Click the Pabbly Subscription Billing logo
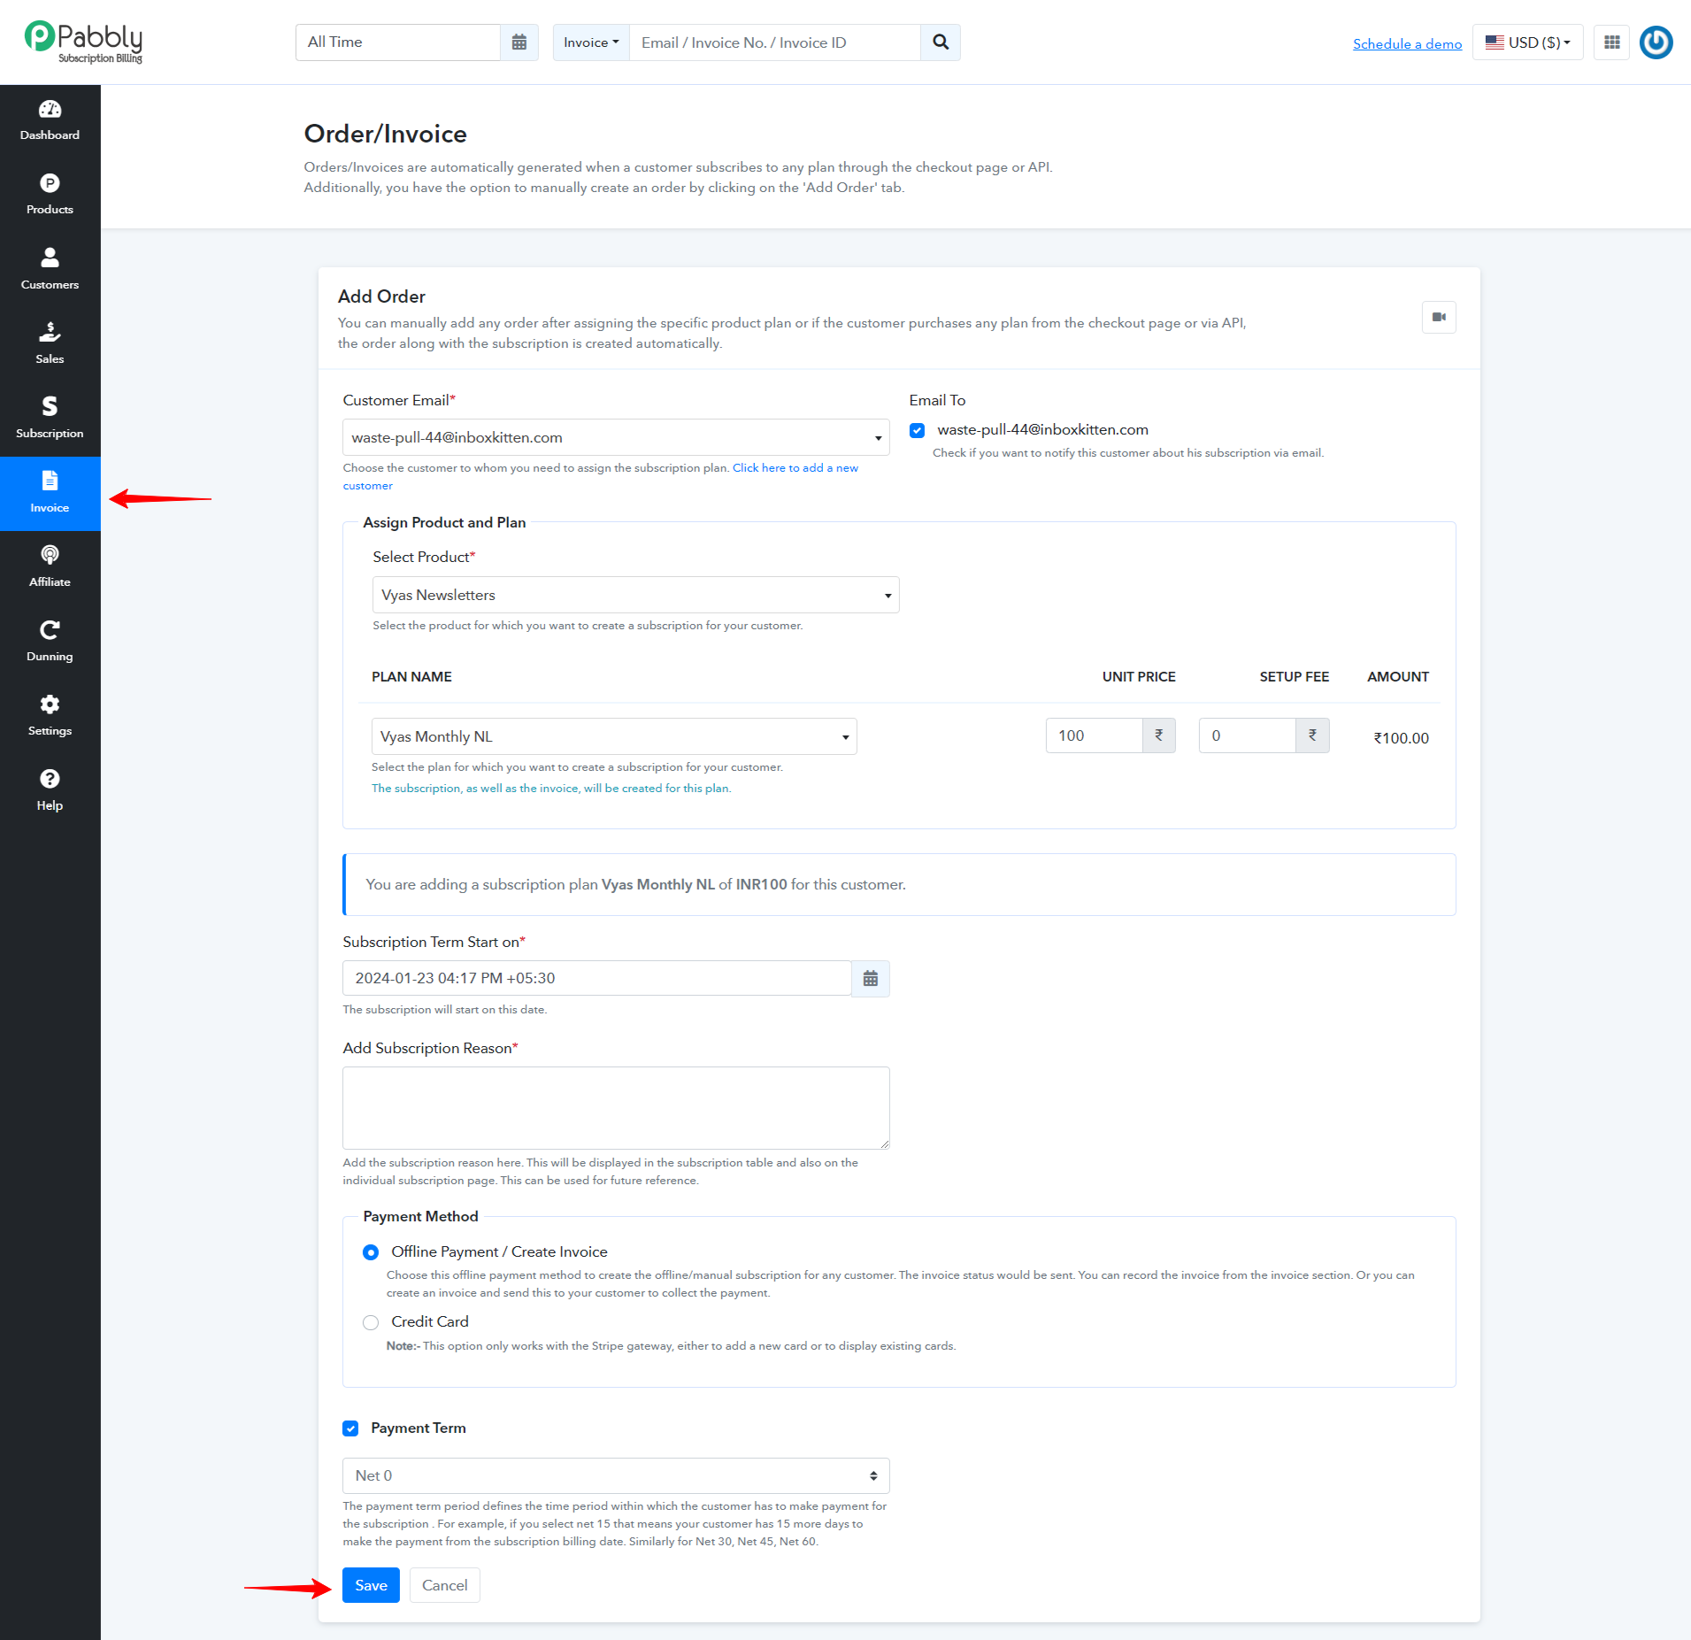 [83, 42]
